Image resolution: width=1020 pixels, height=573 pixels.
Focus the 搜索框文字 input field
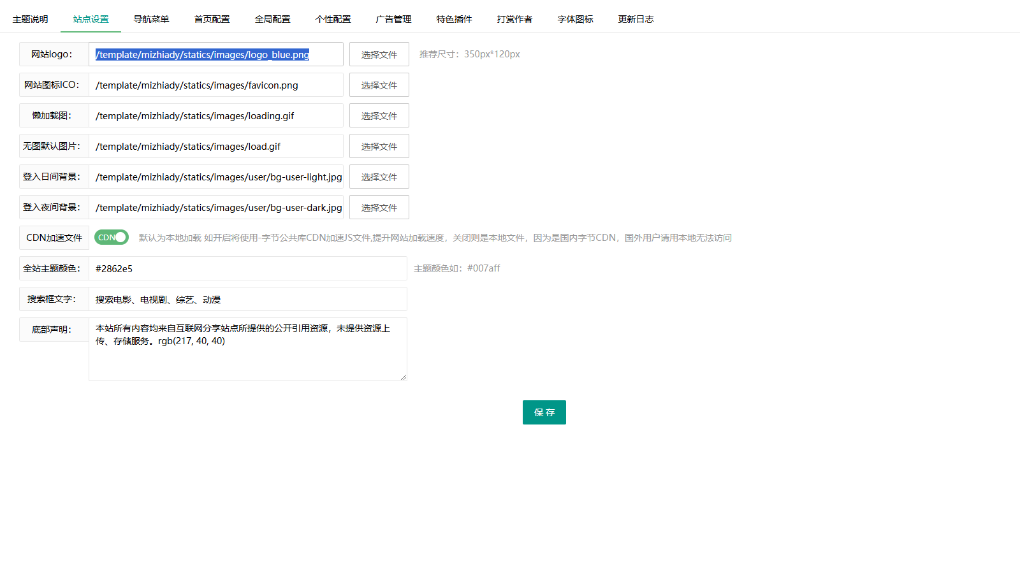[x=247, y=299]
